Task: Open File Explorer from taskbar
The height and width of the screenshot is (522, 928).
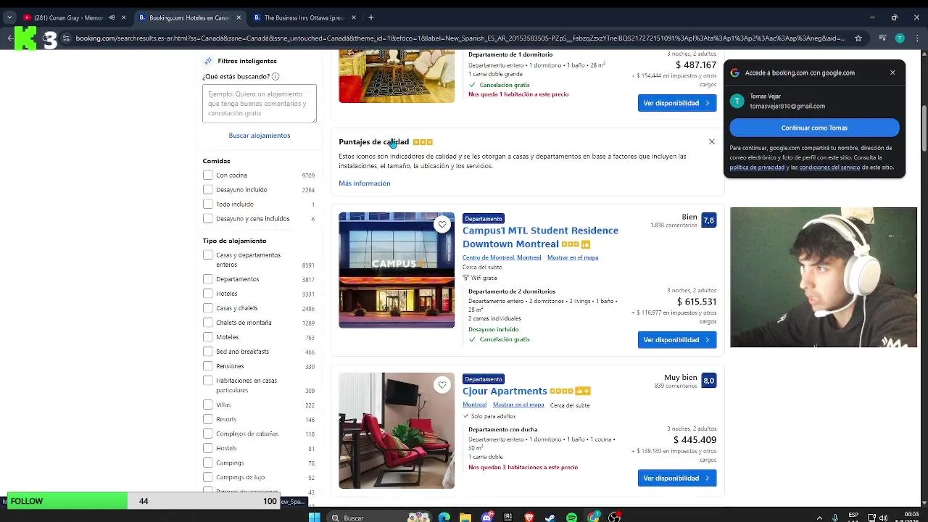Action: [x=465, y=517]
